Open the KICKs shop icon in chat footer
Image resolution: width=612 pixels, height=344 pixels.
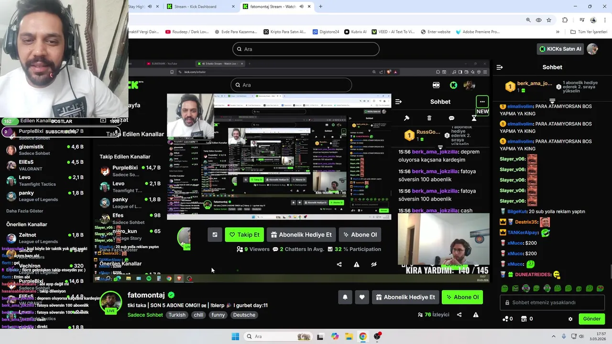coord(525,319)
